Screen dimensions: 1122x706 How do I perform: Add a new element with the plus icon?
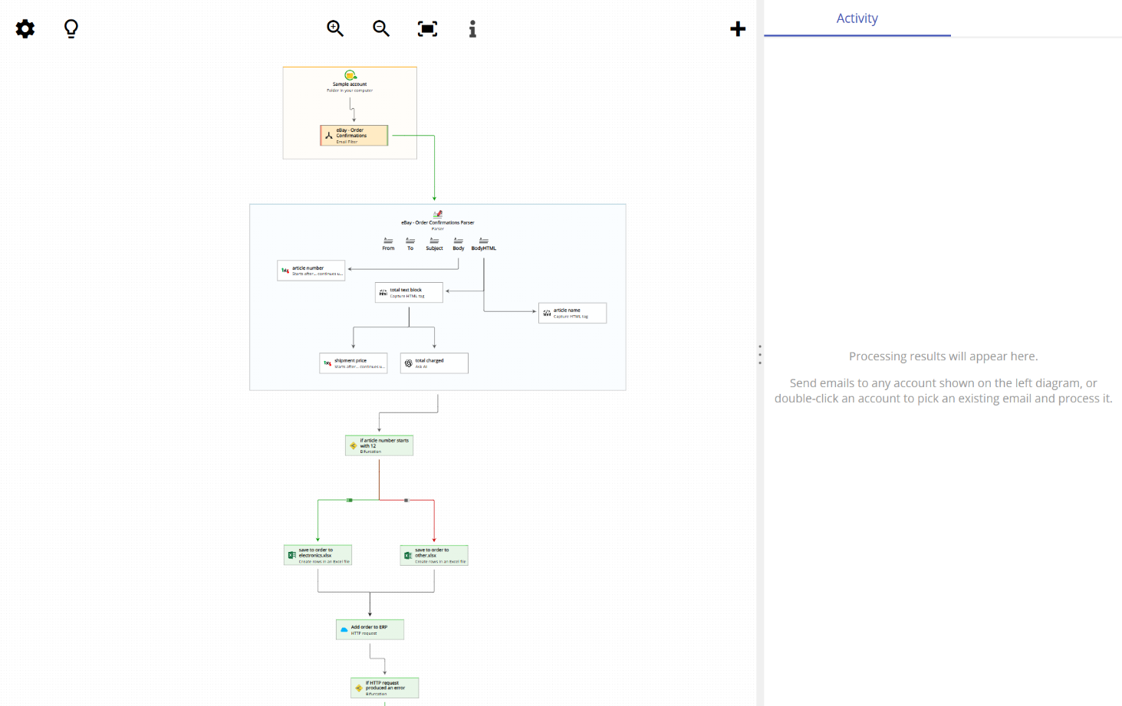pos(737,28)
